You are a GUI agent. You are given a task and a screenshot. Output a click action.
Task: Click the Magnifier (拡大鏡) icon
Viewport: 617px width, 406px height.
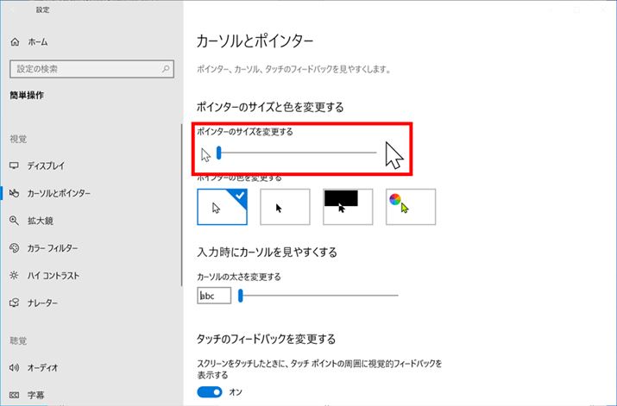tap(14, 221)
